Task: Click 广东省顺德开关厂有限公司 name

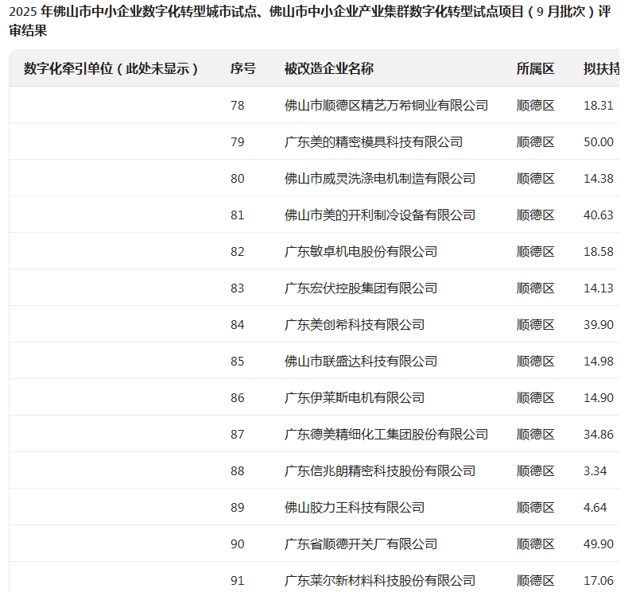Action: tap(361, 544)
